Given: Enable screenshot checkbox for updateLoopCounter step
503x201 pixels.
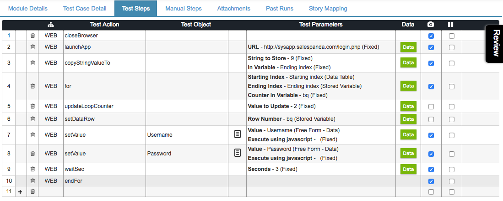Looking at the screenshot, I should [431, 106].
